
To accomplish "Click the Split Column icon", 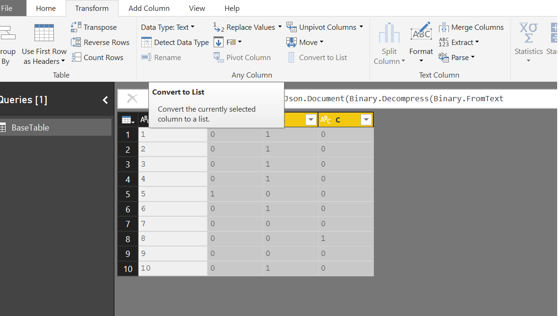I will pos(389,33).
